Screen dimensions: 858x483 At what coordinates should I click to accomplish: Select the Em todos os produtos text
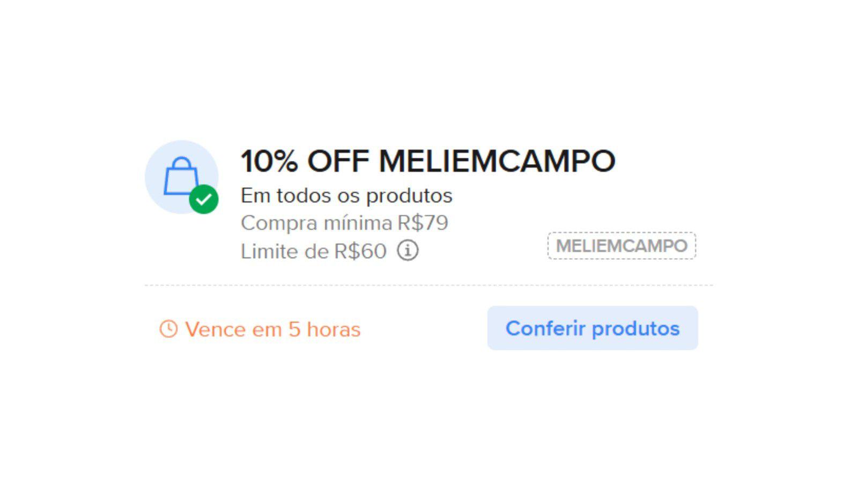tap(346, 195)
